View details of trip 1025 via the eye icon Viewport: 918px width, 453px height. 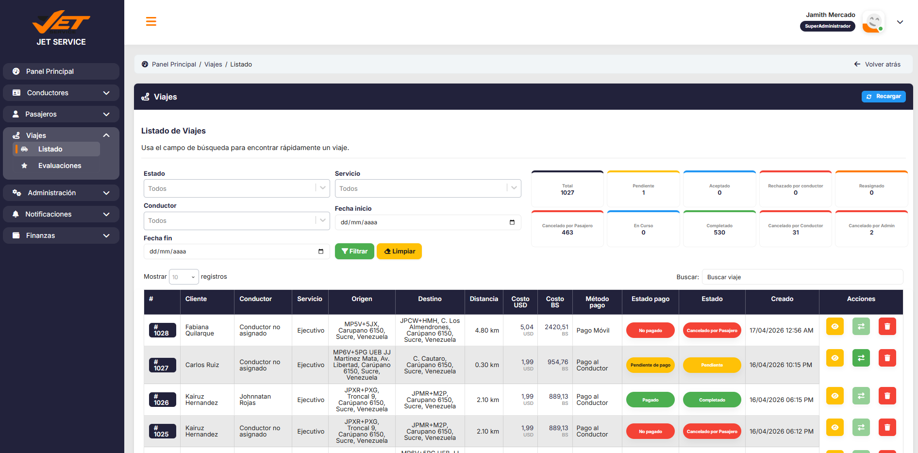tap(835, 427)
